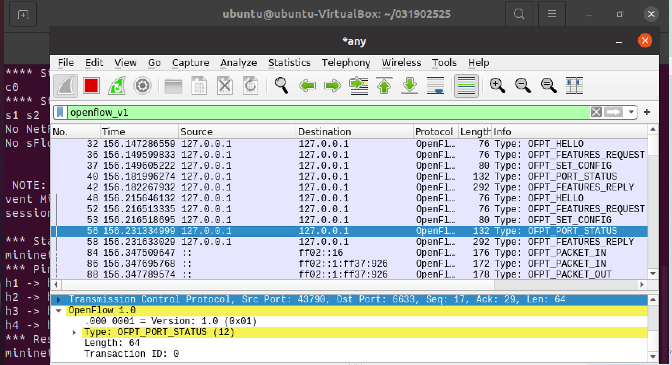Go to specified packet icon

(359, 86)
